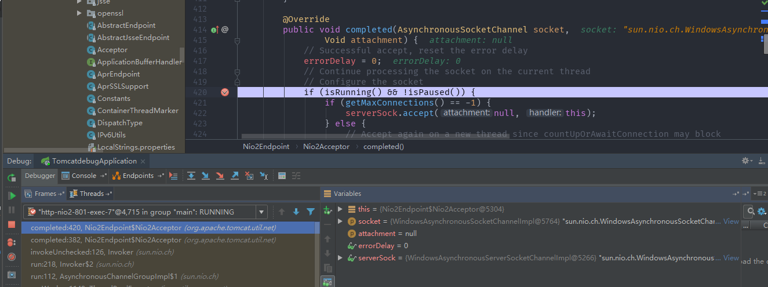The image size is (768, 287).
Task: Select frame invokeUnchecked:126, Invoker
Action: tap(170, 252)
